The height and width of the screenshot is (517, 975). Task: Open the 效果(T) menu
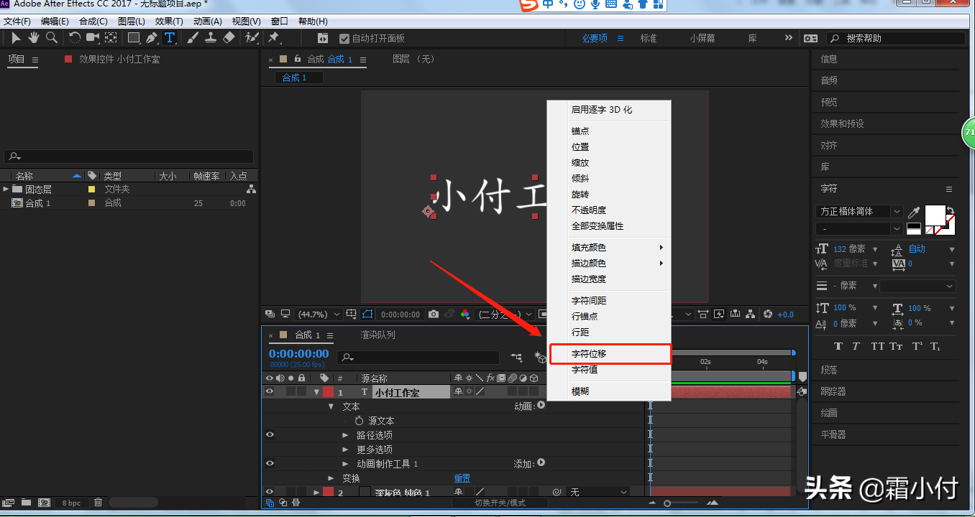tap(169, 22)
